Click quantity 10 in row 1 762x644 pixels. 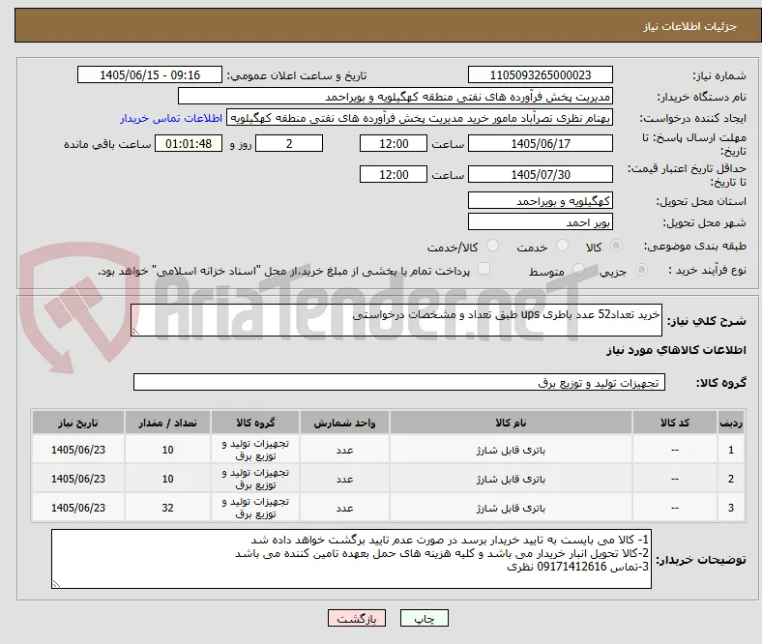click(x=167, y=450)
